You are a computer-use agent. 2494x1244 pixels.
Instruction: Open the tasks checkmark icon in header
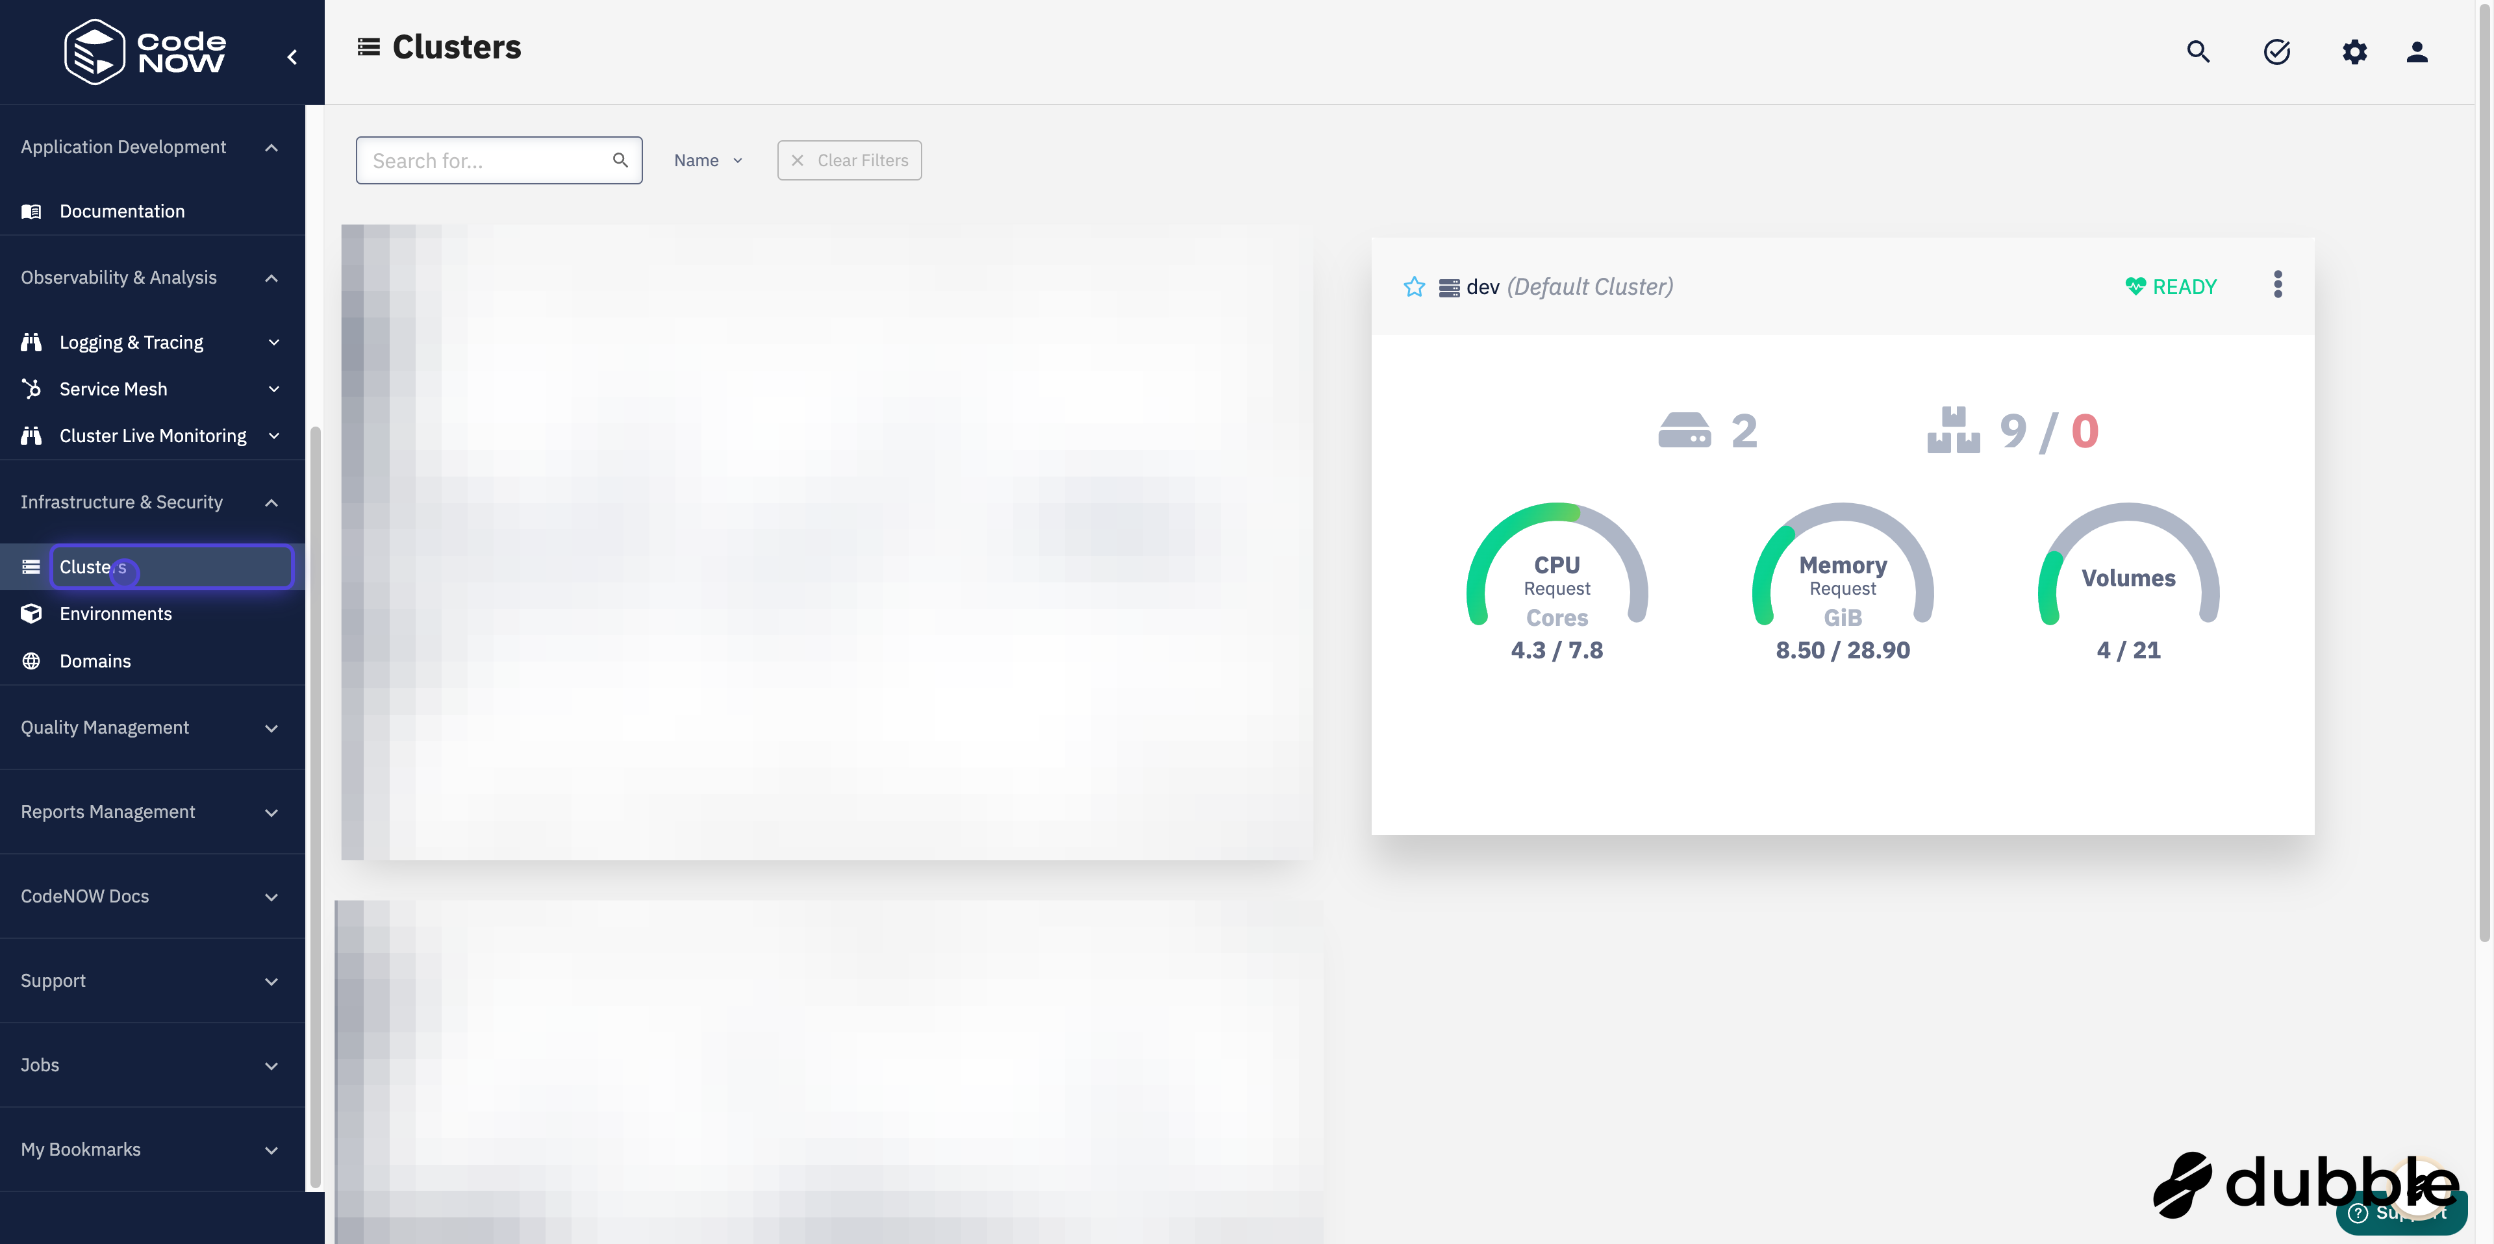pyautogui.click(x=2276, y=51)
